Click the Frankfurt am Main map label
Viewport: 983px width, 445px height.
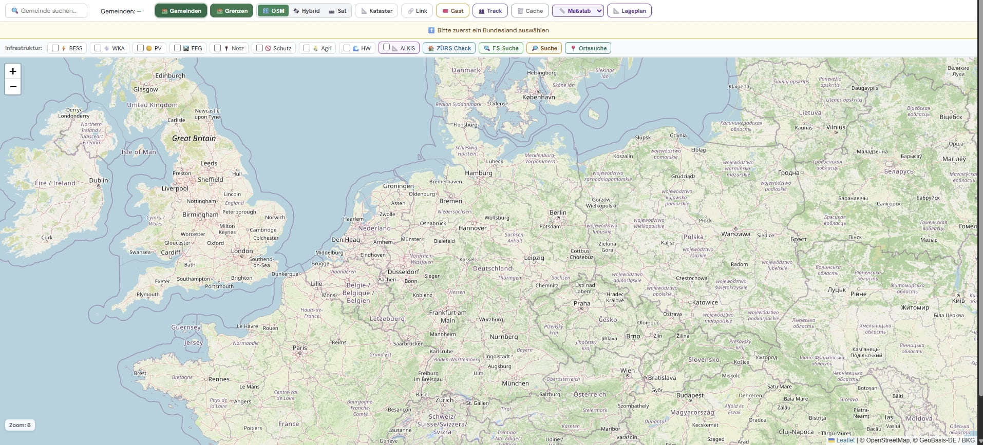[x=448, y=316]
